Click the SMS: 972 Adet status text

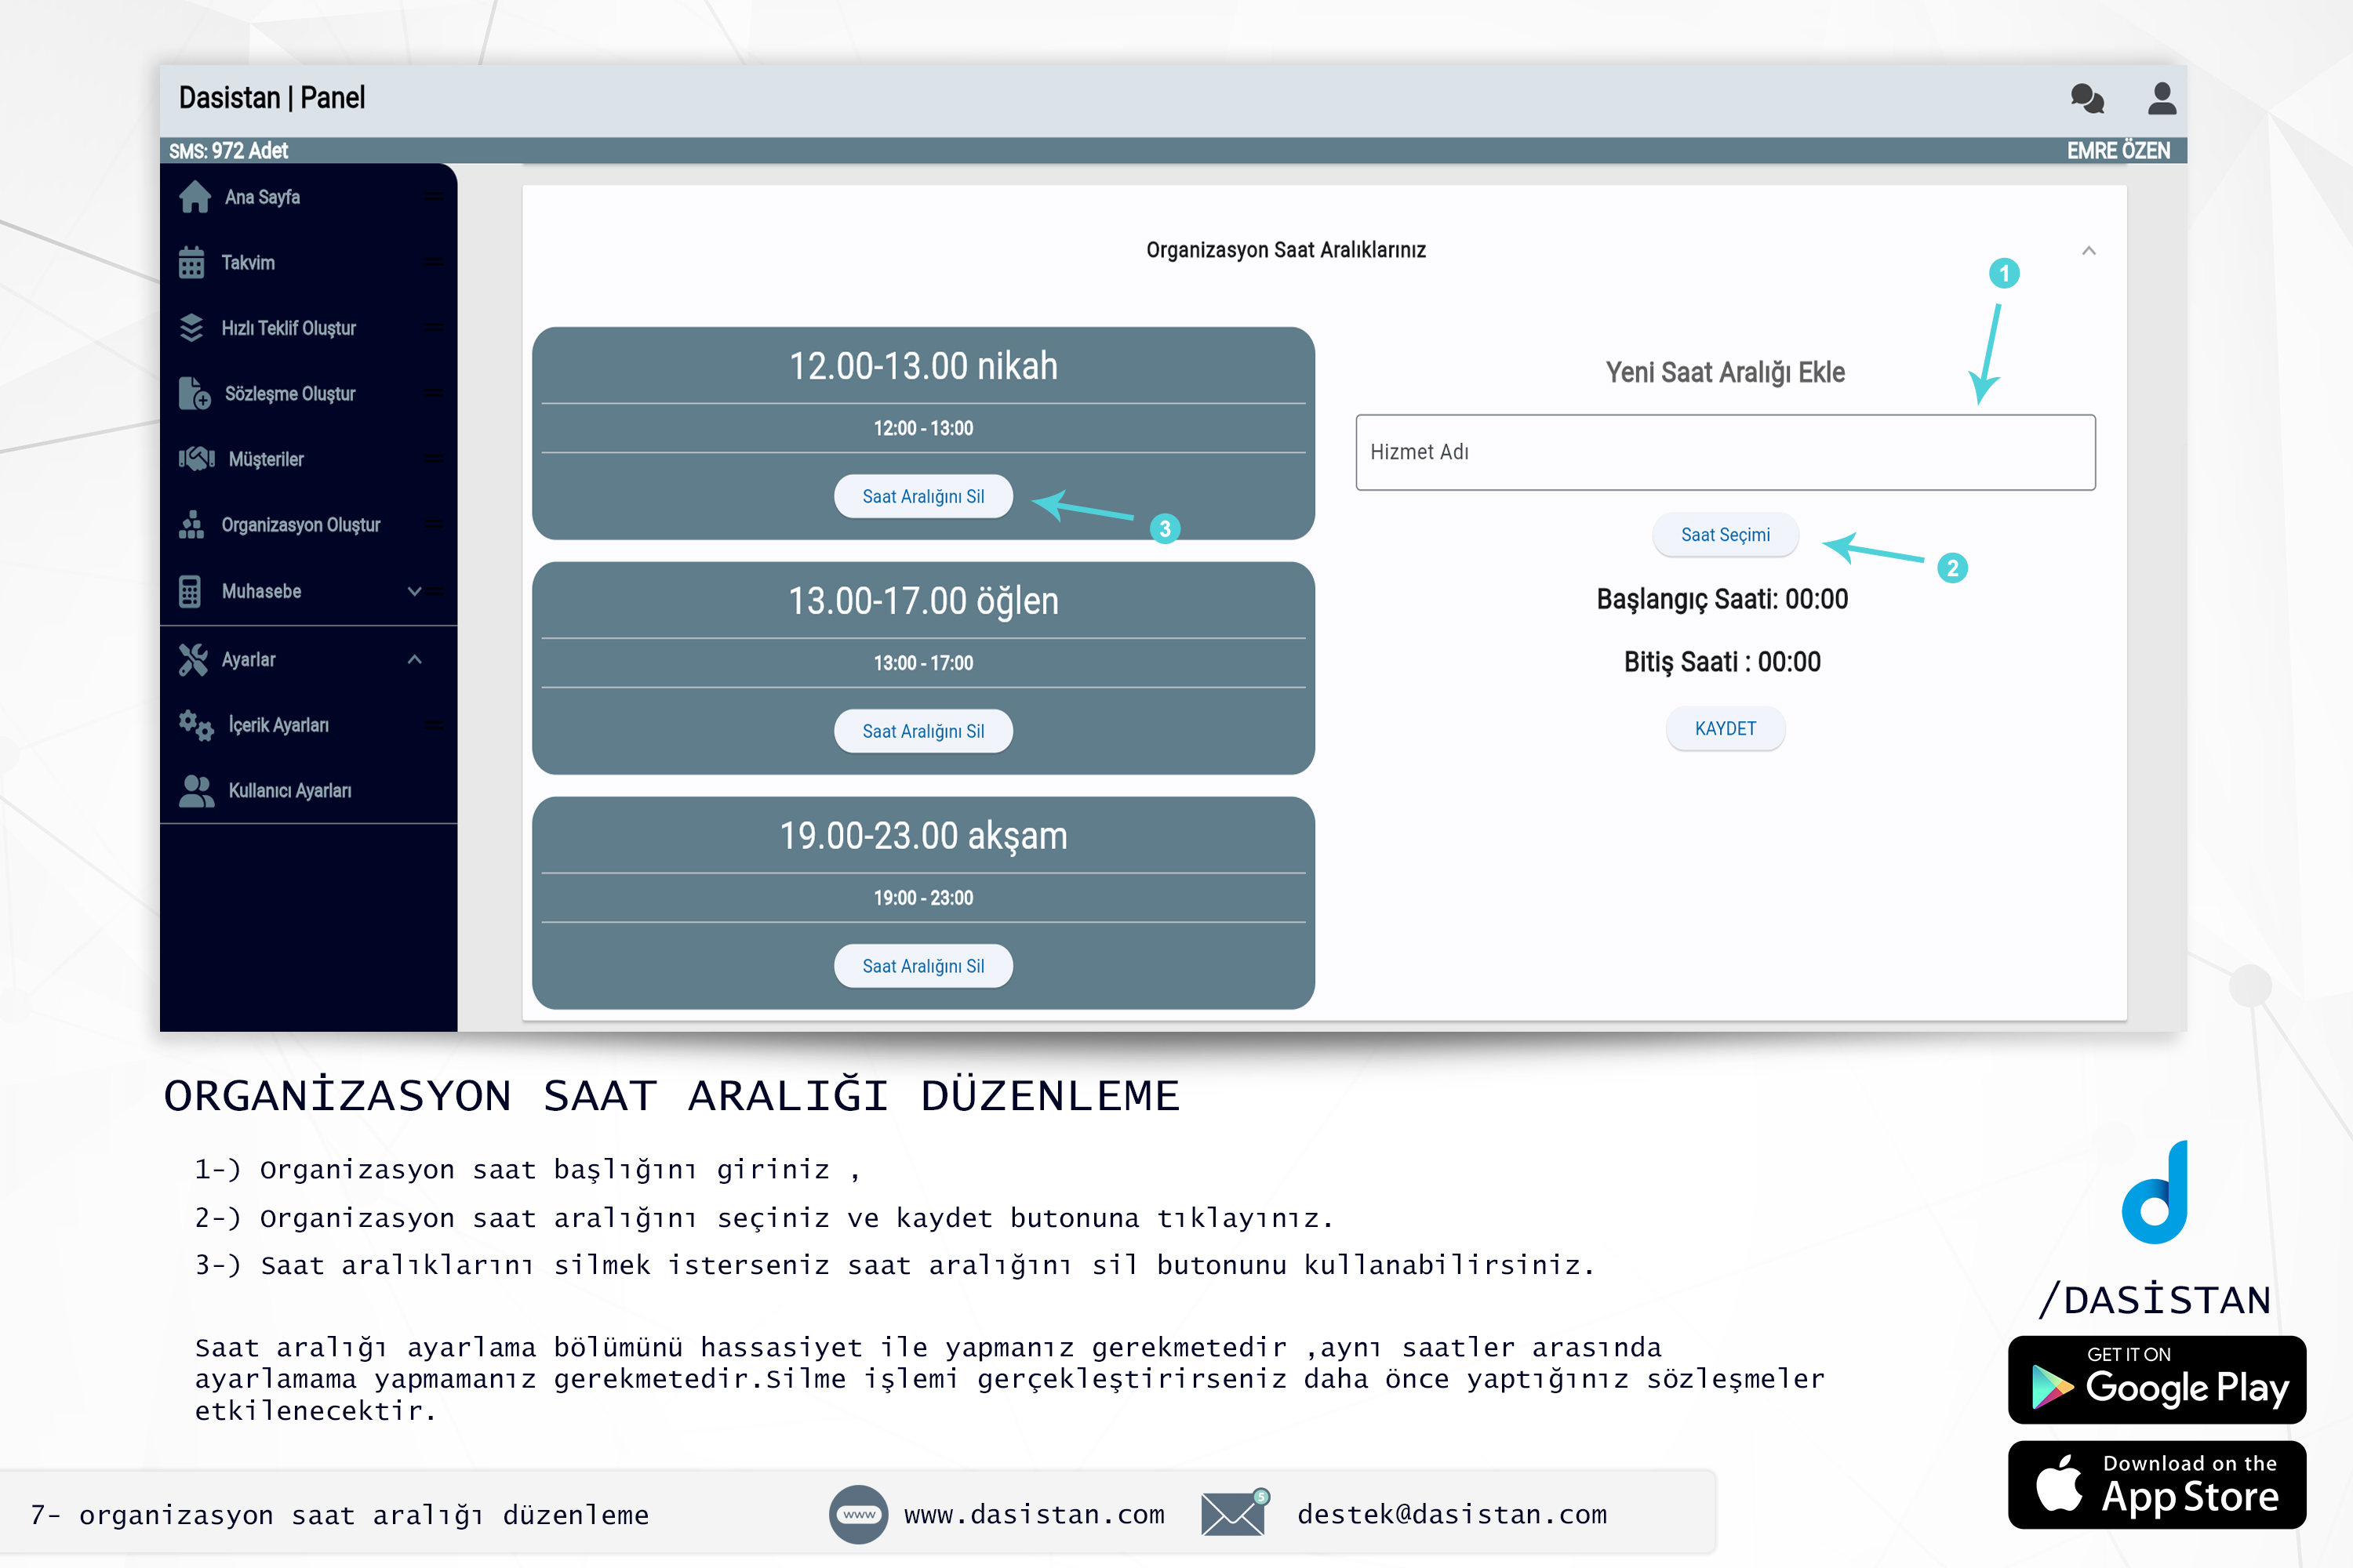(228, 151)
